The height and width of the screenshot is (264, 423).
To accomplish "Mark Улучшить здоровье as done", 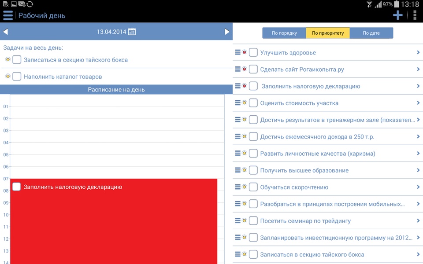I will pyautogui.click(x=253, y=52).
